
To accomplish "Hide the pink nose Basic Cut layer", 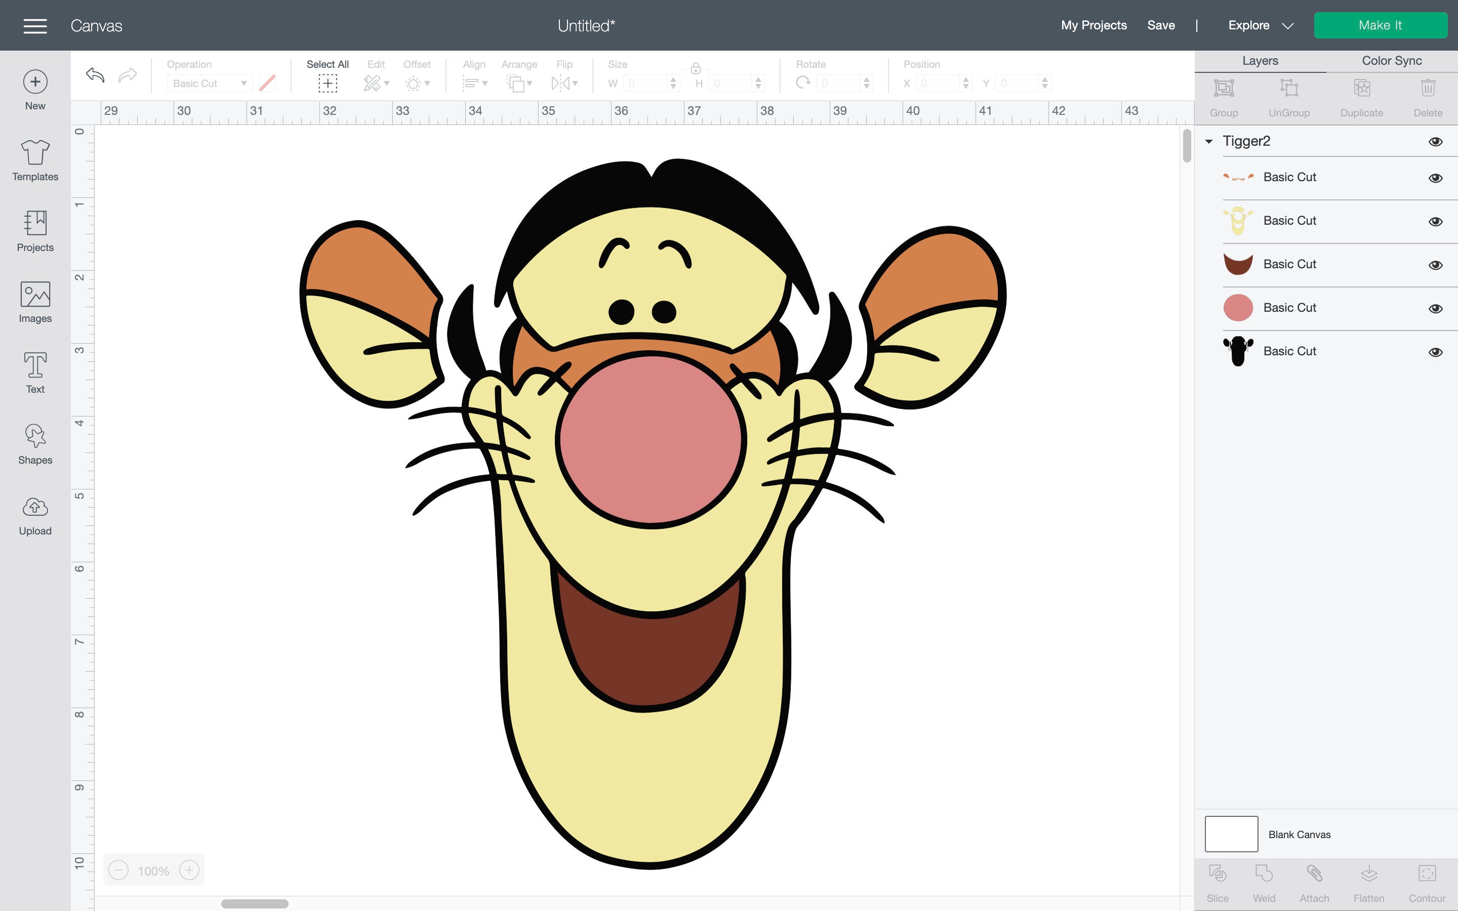I will coord(1436,308).
